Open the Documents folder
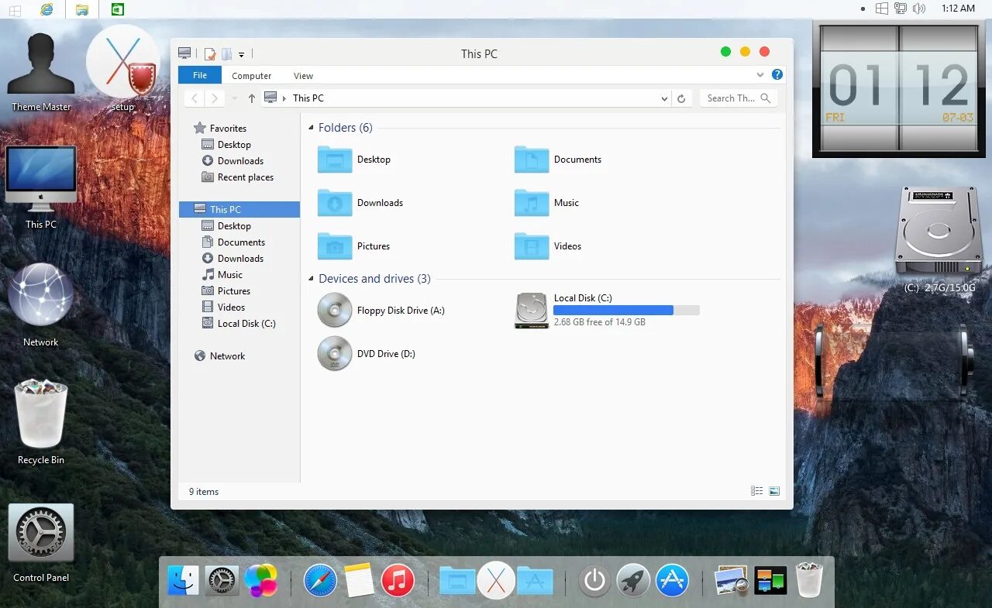 [558, 160]
